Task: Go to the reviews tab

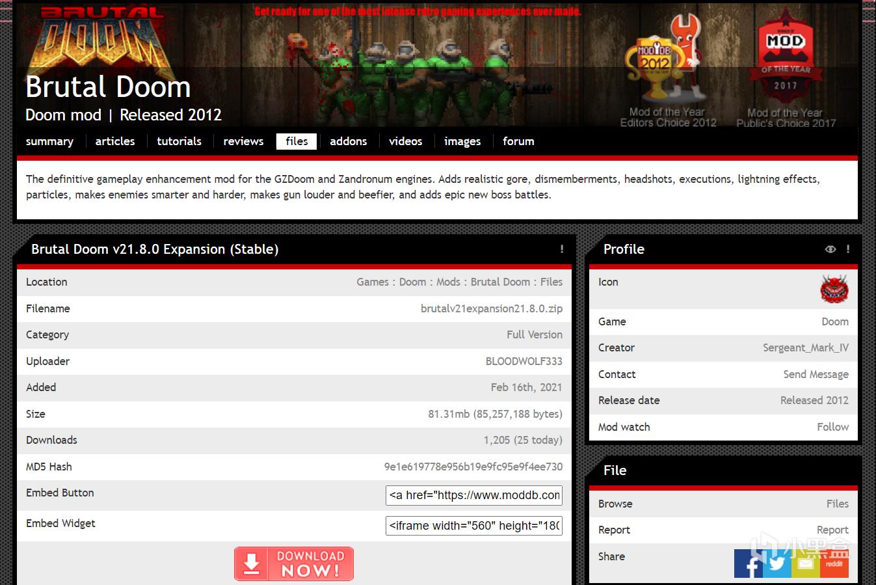Action: tap(243, 141)
